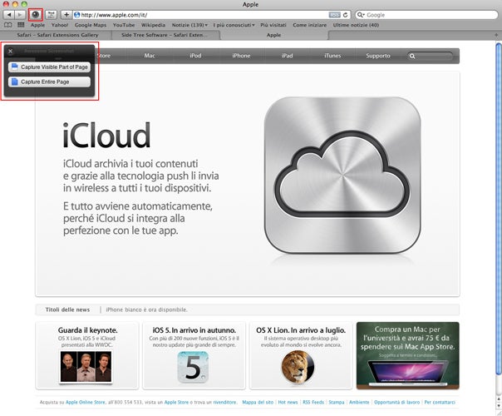This screenshot has width=502, height=416.
Task: Click the rivenditore footer link
Action: (x=224, y=403)
